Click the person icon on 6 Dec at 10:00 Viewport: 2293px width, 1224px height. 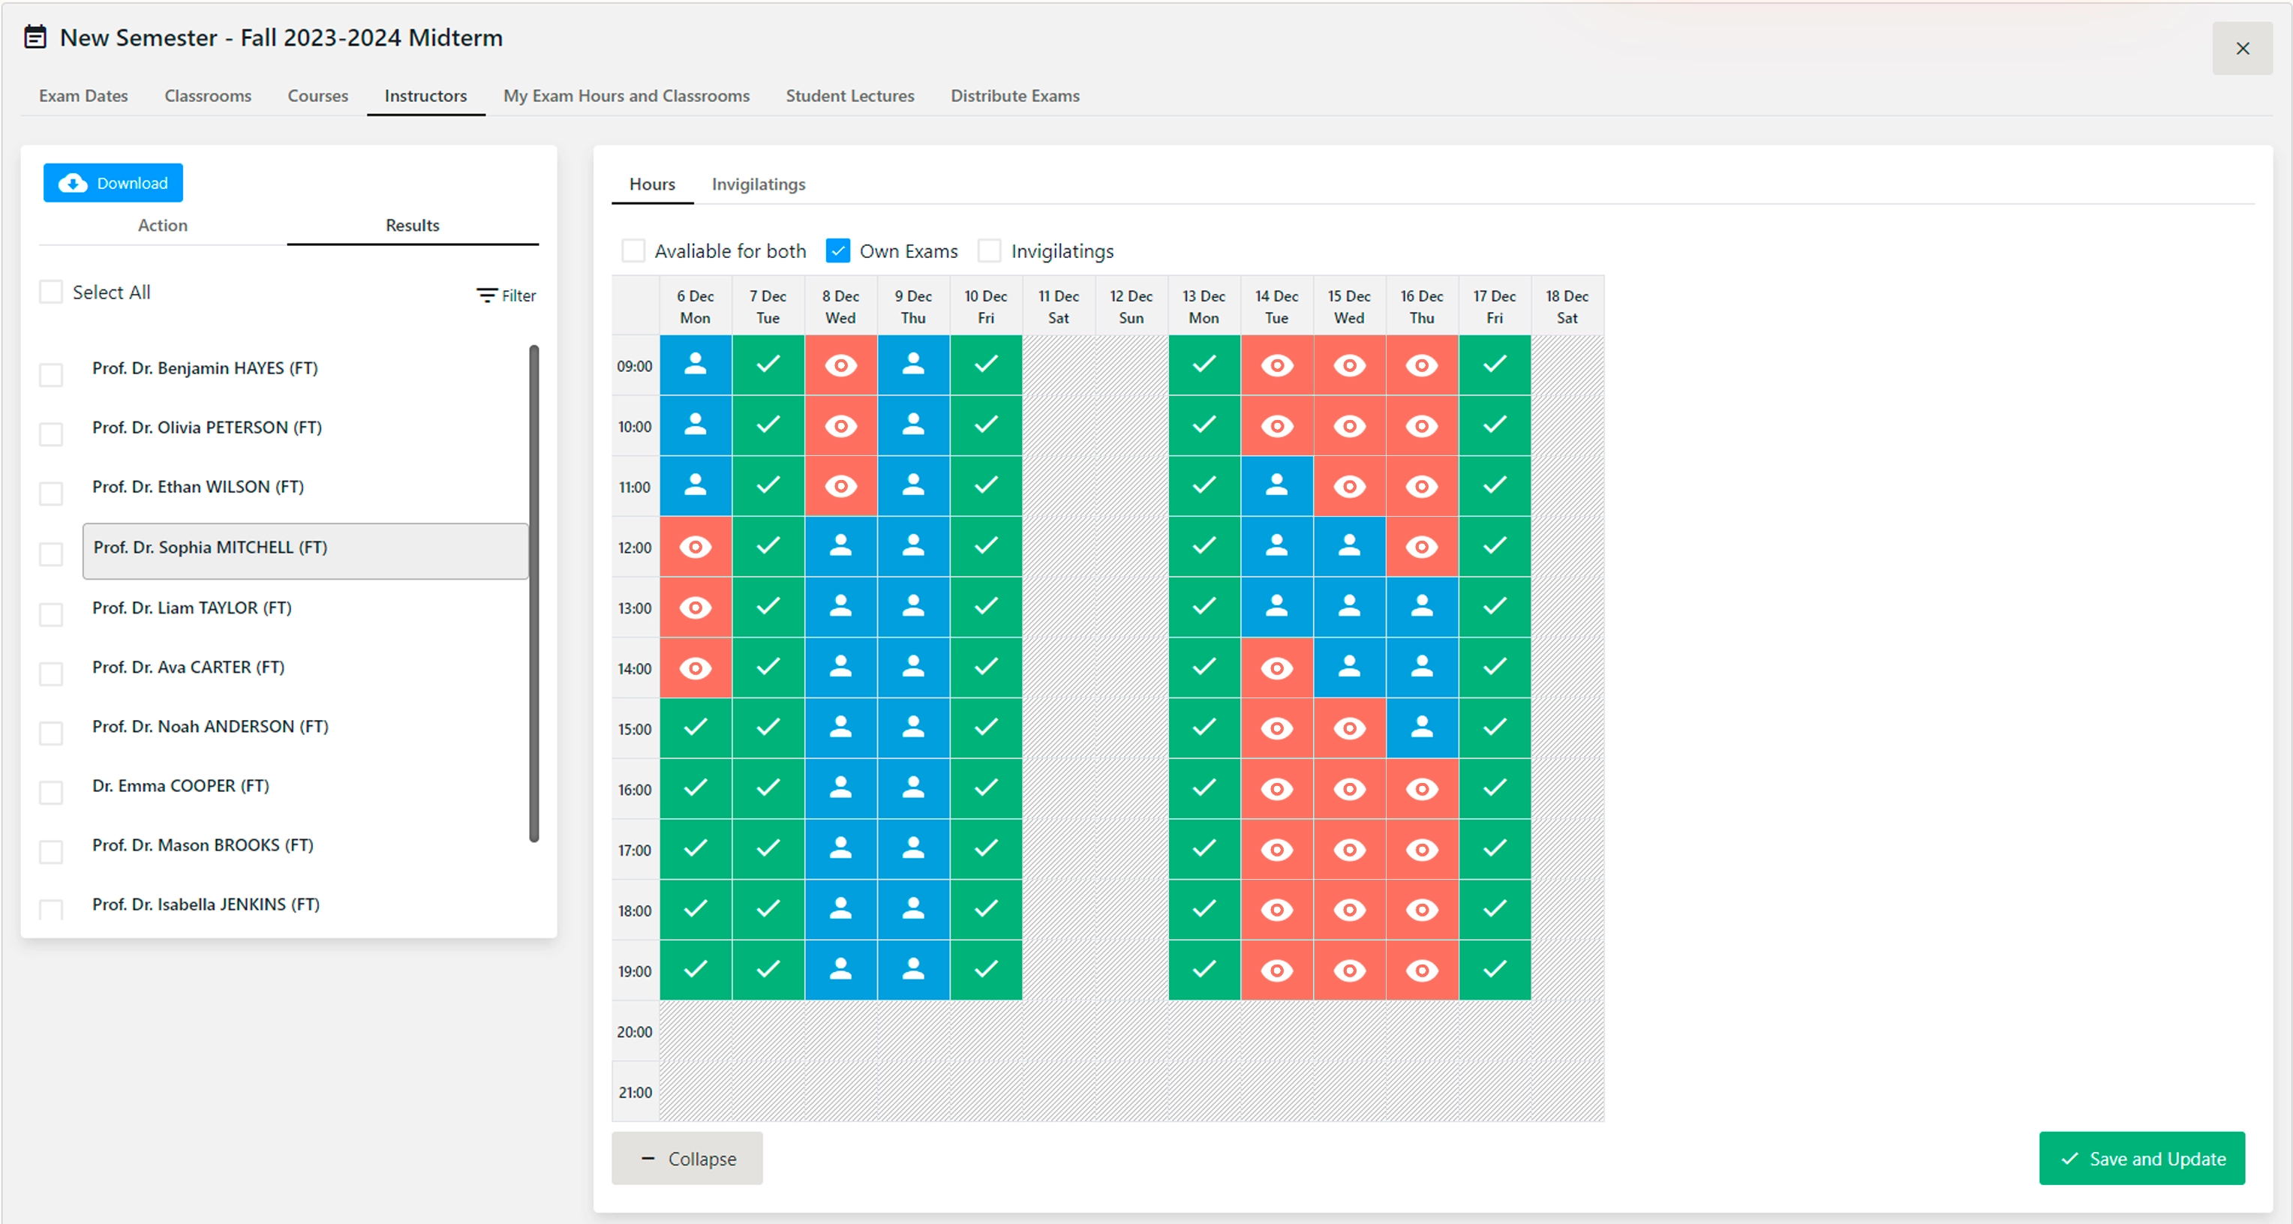[696, 426]
